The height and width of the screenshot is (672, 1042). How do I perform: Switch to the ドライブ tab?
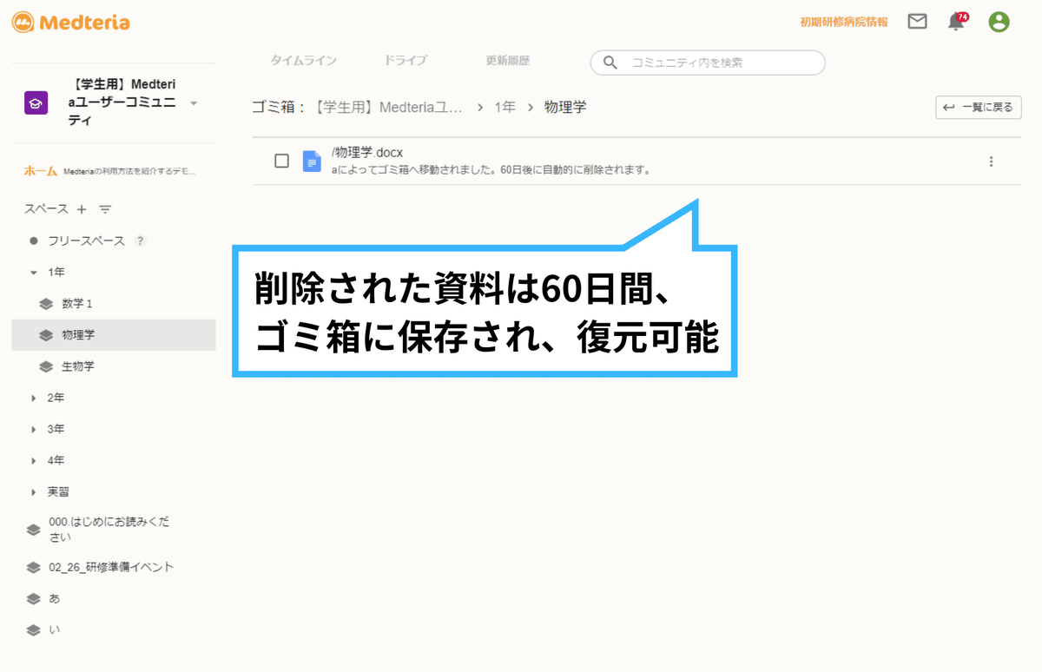pos(406,61)
